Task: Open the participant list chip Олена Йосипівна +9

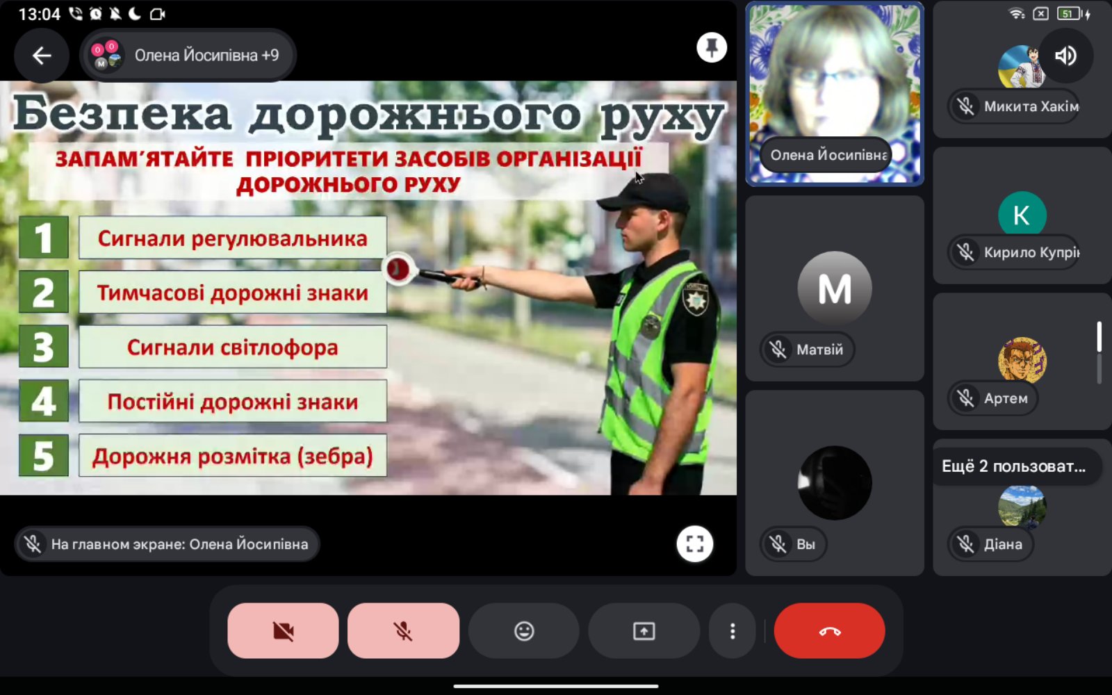Action: [188, 56]
